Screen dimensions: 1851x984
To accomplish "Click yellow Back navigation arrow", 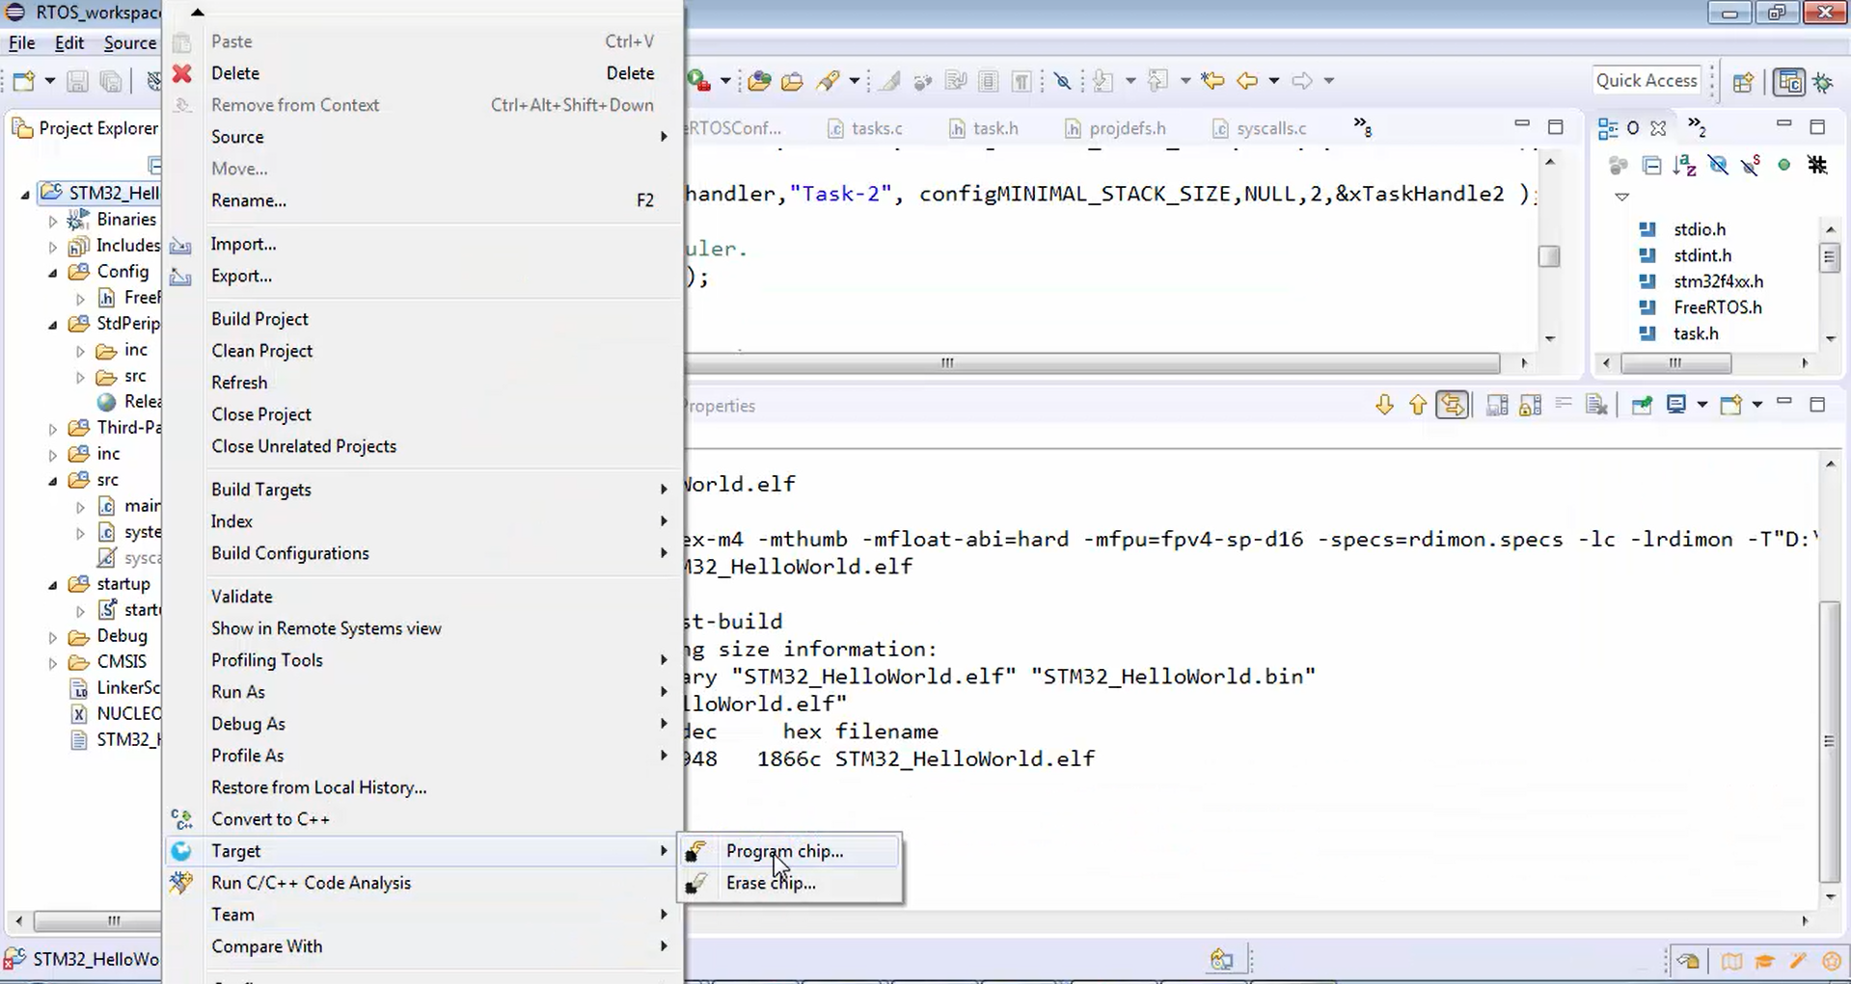I will click(1247, 81).
